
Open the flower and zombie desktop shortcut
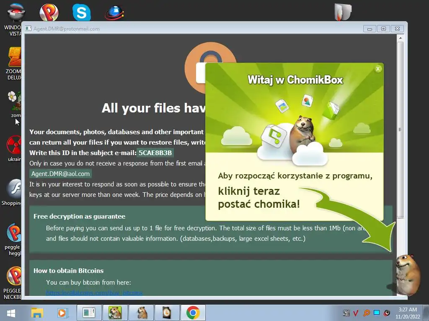coord(14,104)
